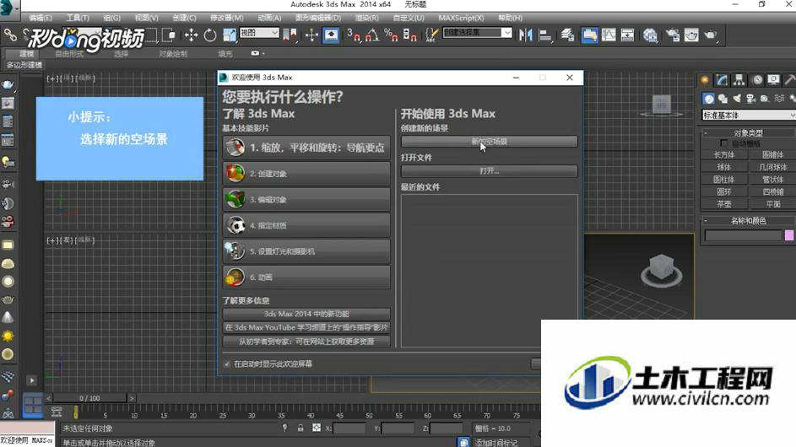Open the 编辑(E) menu

coord(41,18)
